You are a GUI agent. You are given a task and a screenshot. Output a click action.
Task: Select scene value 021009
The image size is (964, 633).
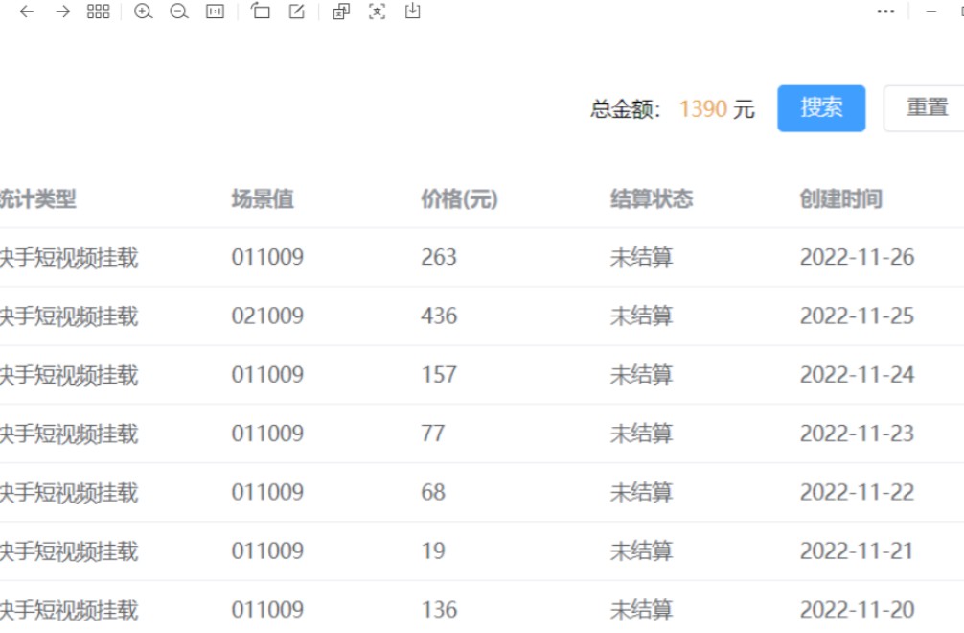tap(267, 316)
